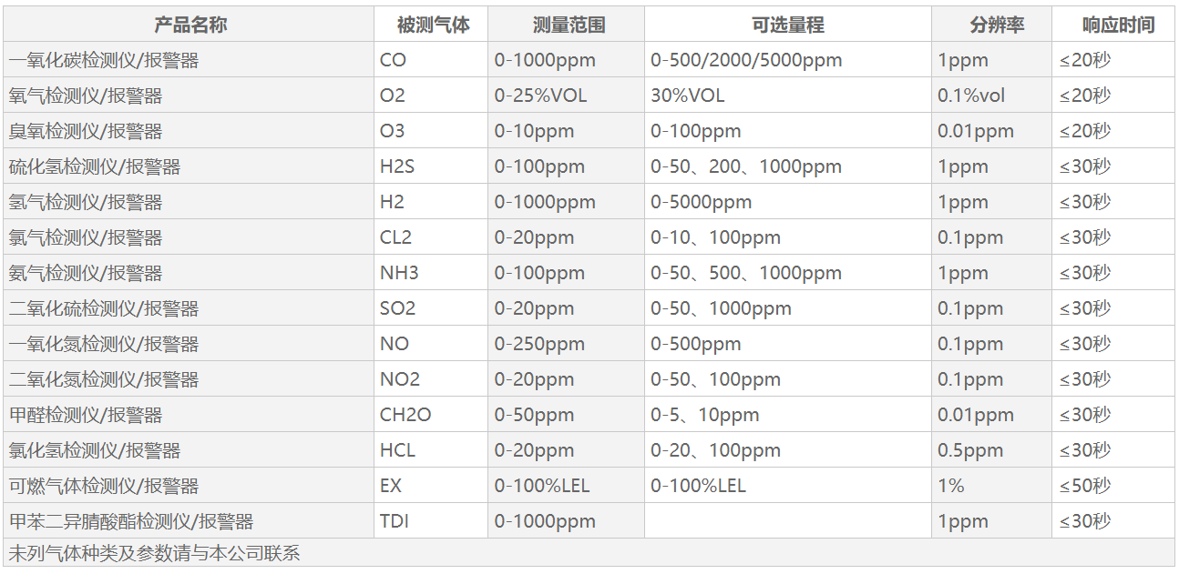Viewport: 1179px width, 574px height.
Task: Click the 被测气体 column header
Action: click(433, 25)
